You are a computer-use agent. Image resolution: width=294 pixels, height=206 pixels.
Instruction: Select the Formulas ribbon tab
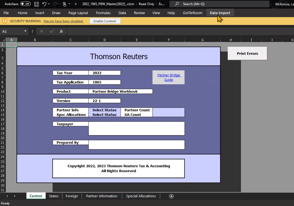103,13
